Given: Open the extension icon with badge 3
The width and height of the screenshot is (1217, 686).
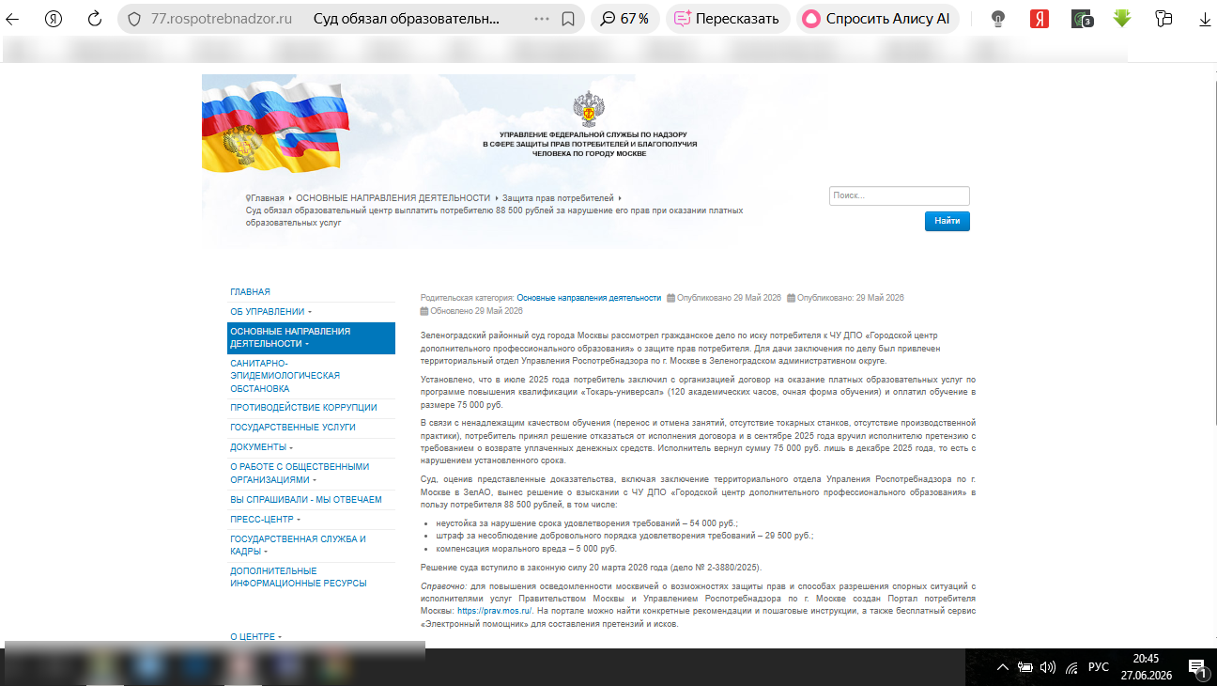Looking at the screenshot, I should pos(1082,19).
